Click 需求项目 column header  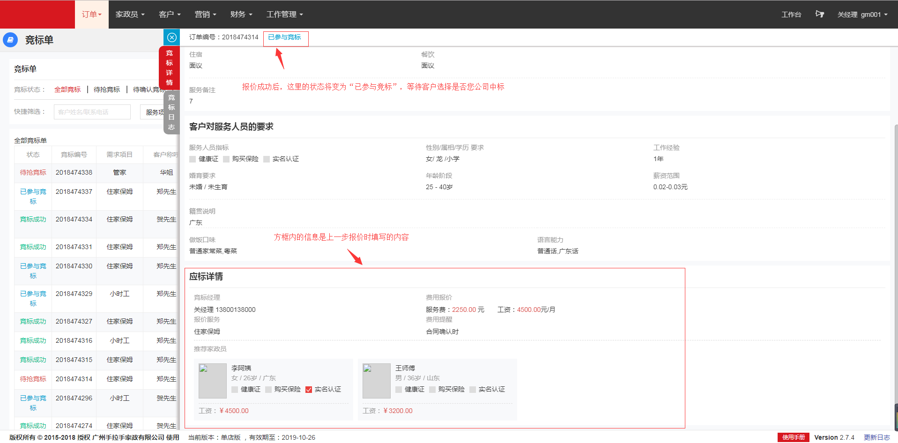[119, 155]
